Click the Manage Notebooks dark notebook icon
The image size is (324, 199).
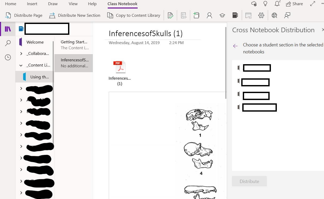click(x=235, y=15)
